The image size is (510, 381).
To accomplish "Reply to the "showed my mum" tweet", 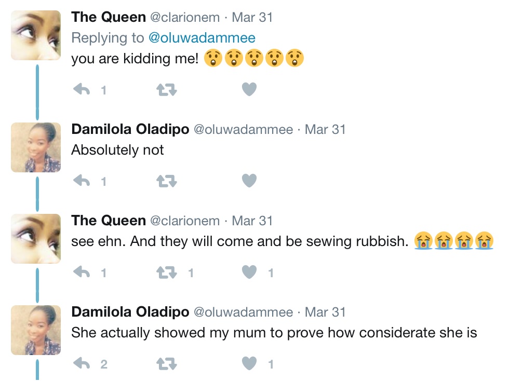I will point(82,364).
